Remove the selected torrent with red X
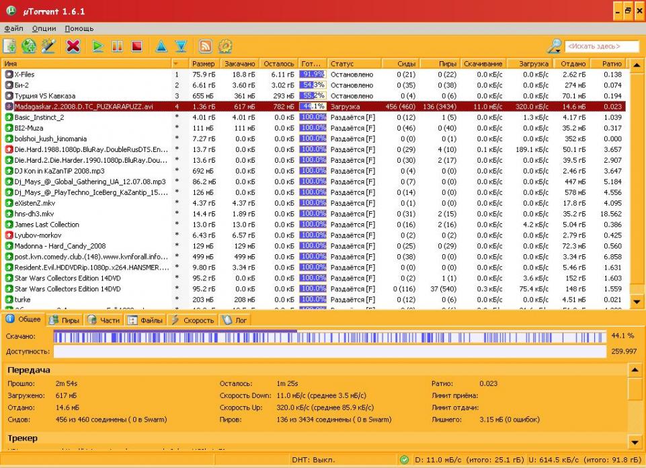The image size is (646, 468). (73, 46)
